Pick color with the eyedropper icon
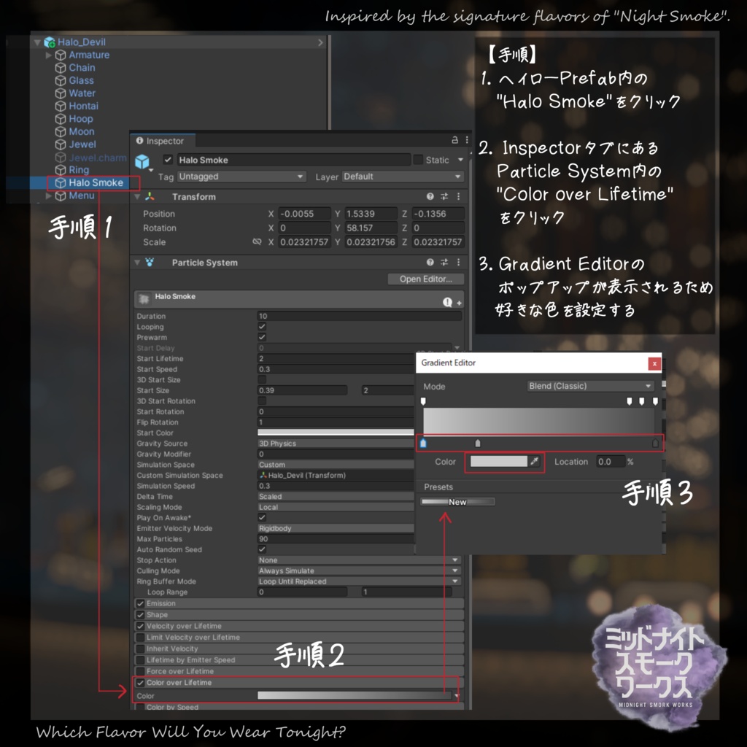 point(535,462)
